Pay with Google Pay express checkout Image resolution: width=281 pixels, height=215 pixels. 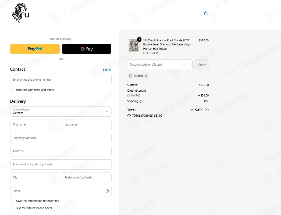click(87, 49)
